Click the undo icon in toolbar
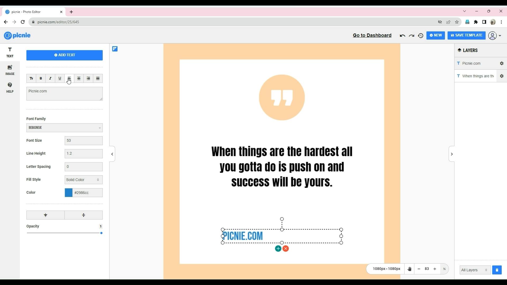 (x=402, y=35)
